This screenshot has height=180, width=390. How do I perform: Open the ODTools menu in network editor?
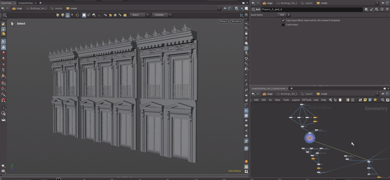click(x=306, y=100)
